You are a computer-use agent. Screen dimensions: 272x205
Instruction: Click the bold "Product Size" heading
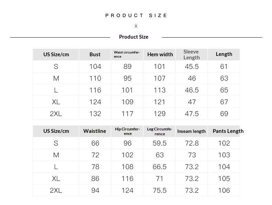(134, 37)
